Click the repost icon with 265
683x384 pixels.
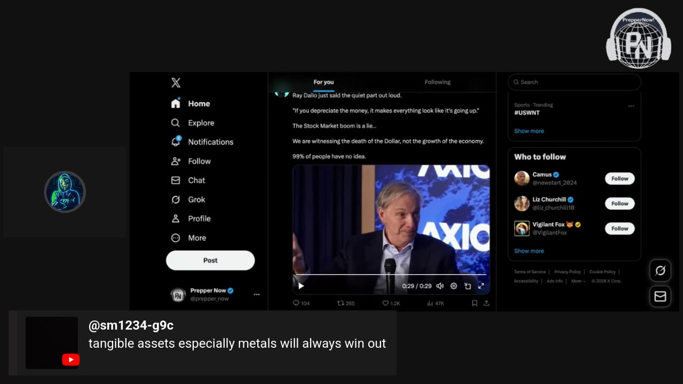pos(340,303)
